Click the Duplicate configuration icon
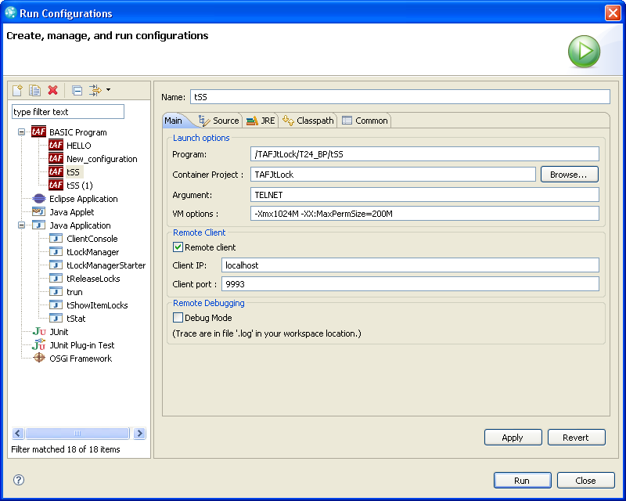 tap(35, 91)
